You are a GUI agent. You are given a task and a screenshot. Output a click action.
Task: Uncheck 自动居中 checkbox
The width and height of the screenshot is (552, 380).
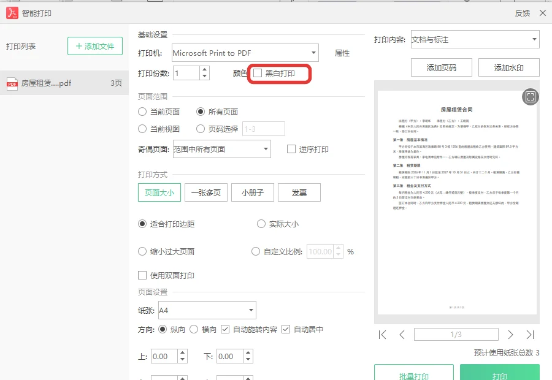(286, 329)
